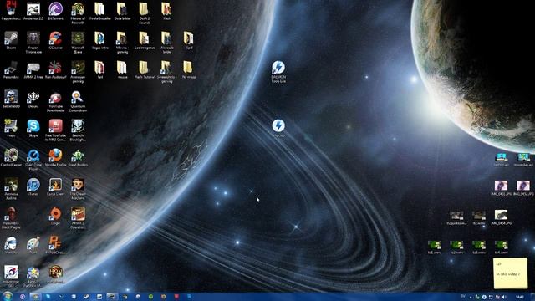Open the Windows Start menu orb

[7, 296]
